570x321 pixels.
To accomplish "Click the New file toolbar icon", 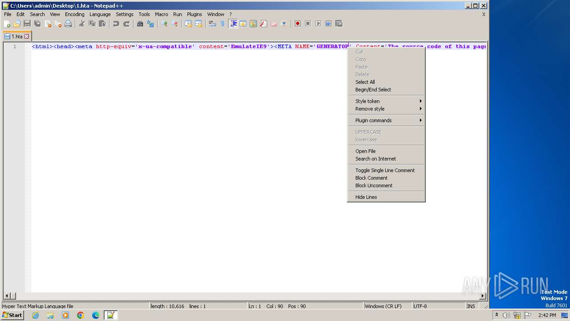I will [7, 24].
